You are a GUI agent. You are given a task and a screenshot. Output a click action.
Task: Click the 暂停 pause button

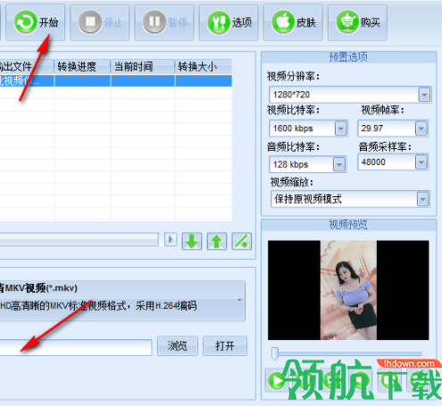point(164,22)
